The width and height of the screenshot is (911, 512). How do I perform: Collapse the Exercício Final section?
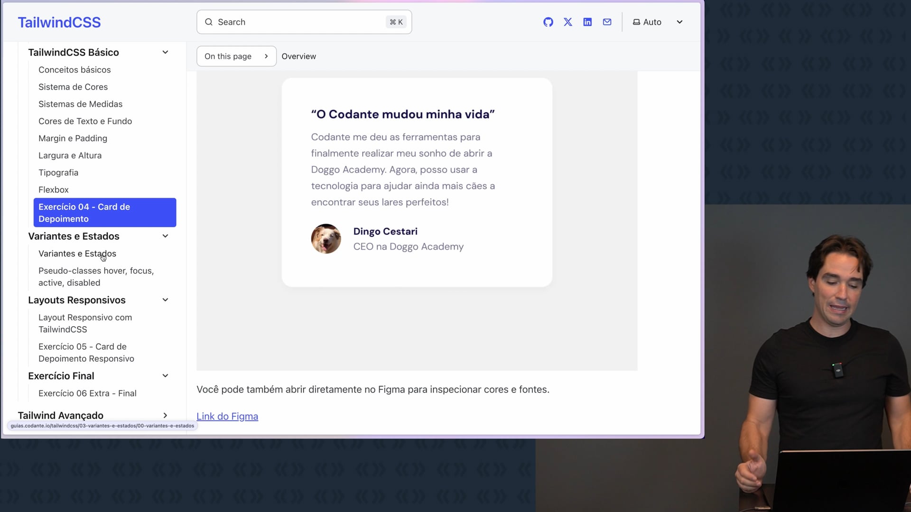coord(165,376)
